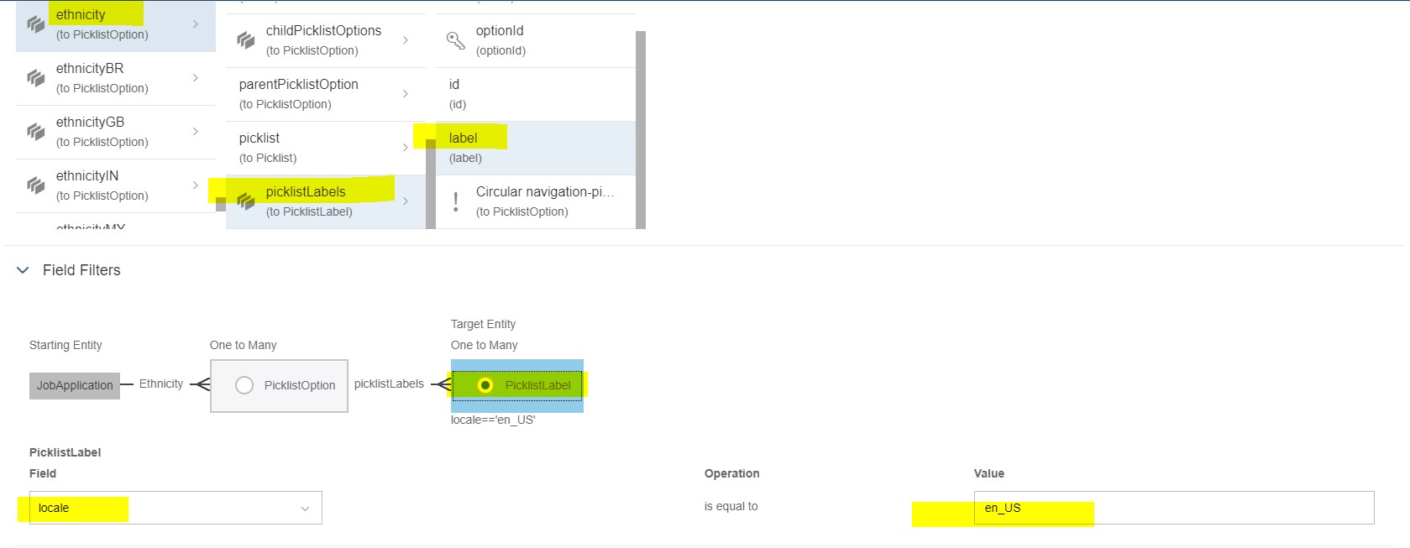Expand the parentPicklistOption chevron

[406, 94]
